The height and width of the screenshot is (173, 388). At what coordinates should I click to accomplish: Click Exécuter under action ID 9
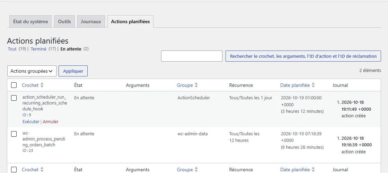pyautogui.click(x=31, y=121)
